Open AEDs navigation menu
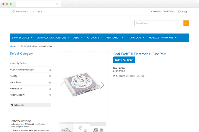 (x=77, y=38)
